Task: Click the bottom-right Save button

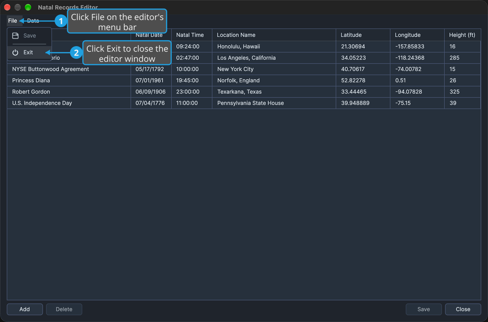Action: pyautogui.click(x=423, y=309)
